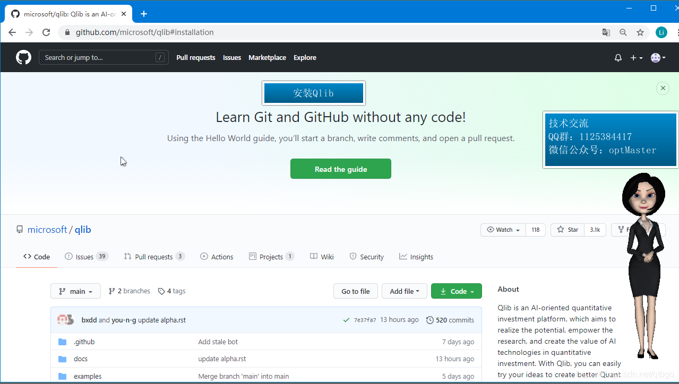
Task: Click Issues in top navigation
Action: point(232,57)
